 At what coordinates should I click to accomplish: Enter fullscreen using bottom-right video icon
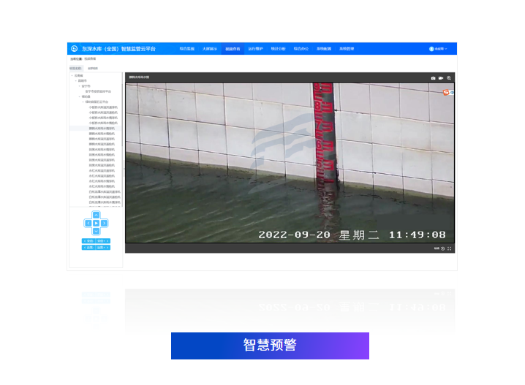(x=450, y=248)
